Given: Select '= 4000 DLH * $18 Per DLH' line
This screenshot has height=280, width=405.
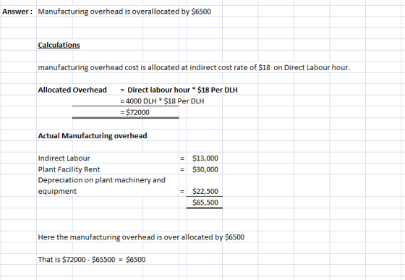Looking at the screenshot, I should (162, 101).
